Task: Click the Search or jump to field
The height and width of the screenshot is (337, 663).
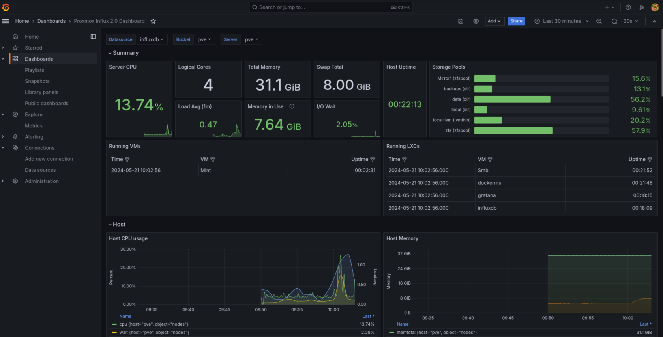Action: pyautogui.click(x=324, y=7)
